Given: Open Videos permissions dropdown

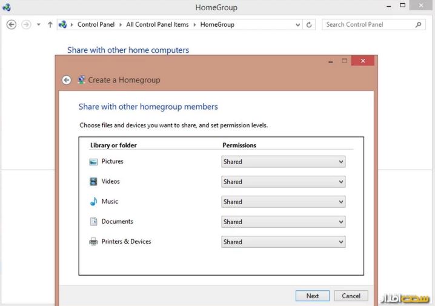Looking at the screenshot, I should point(283,182).
